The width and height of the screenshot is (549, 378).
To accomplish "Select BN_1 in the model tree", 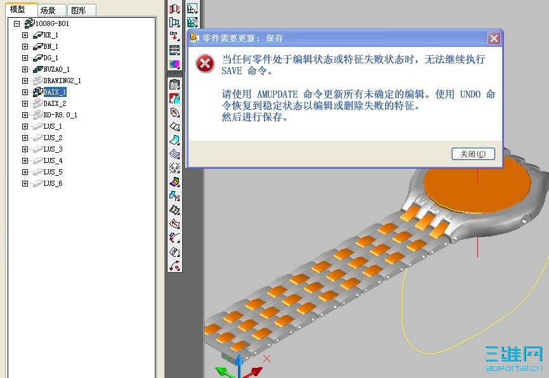I will point(51,46).
